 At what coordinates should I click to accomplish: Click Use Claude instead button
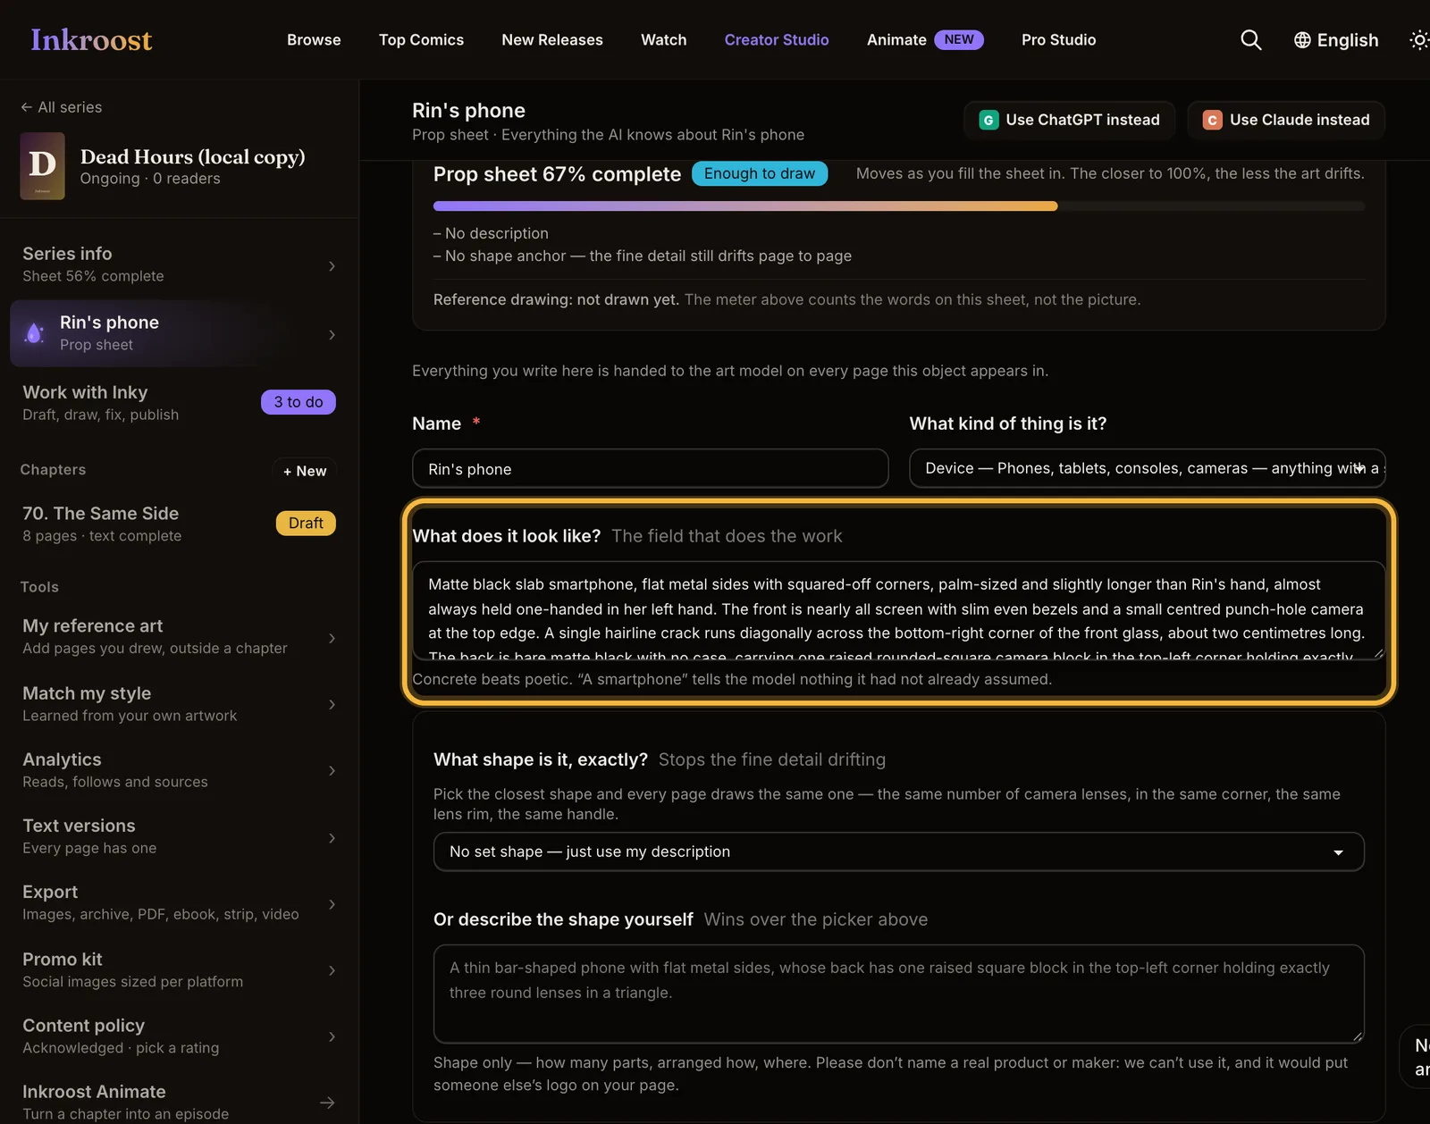[1285, 120]
